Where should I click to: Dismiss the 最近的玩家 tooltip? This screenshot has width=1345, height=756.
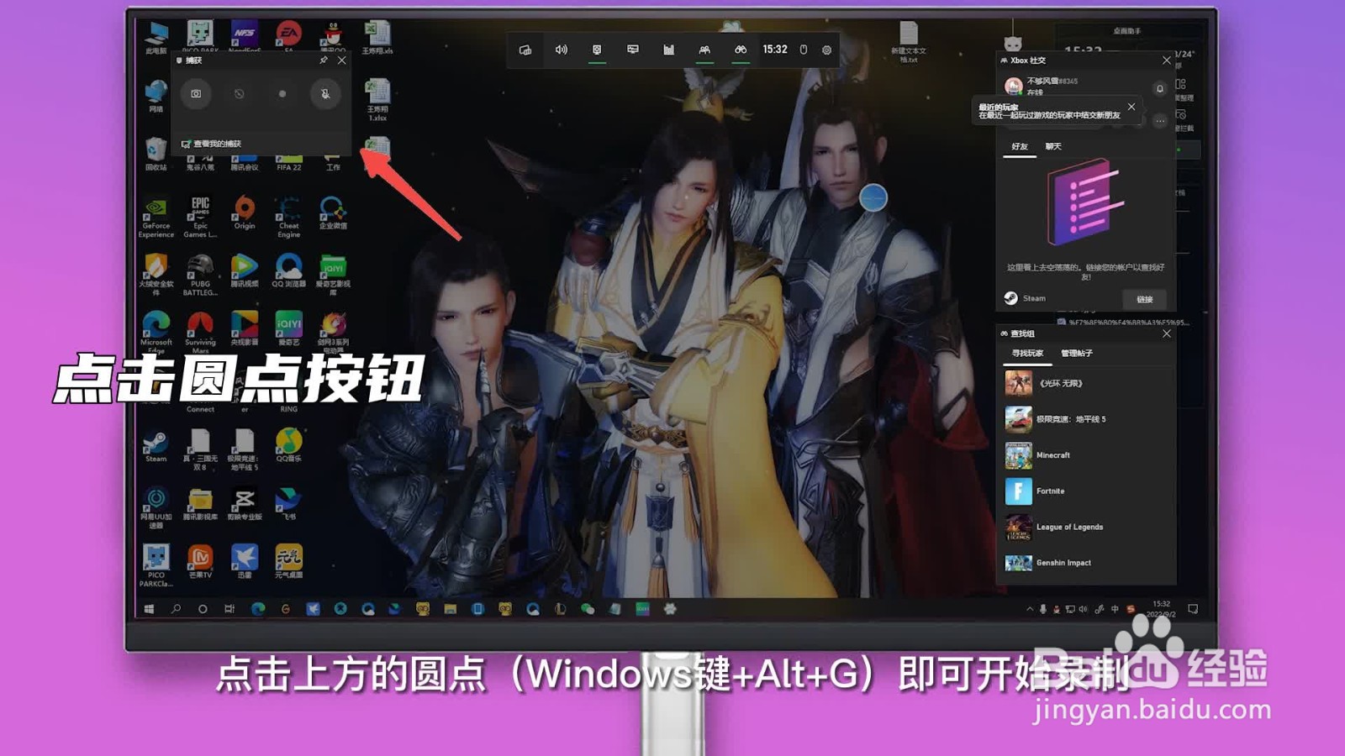pos(1131,107)
